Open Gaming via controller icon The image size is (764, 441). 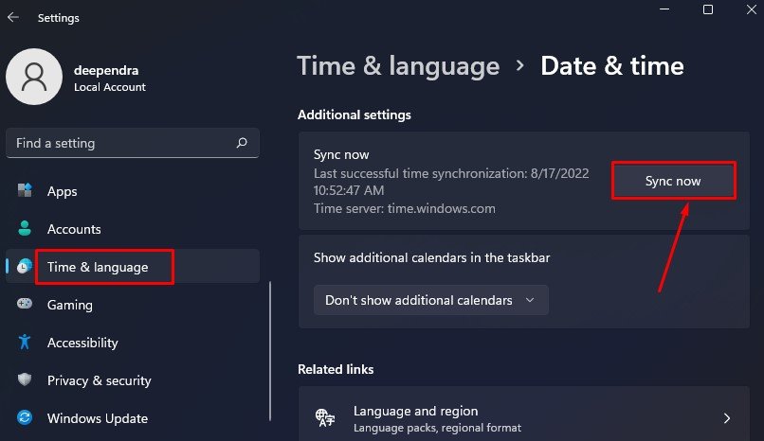click(25, 305)
